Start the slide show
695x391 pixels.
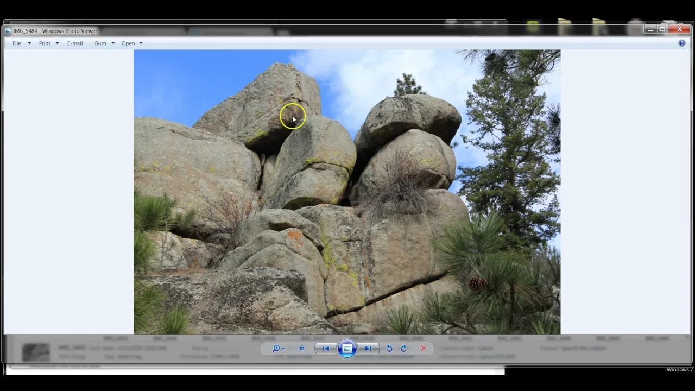347,349
